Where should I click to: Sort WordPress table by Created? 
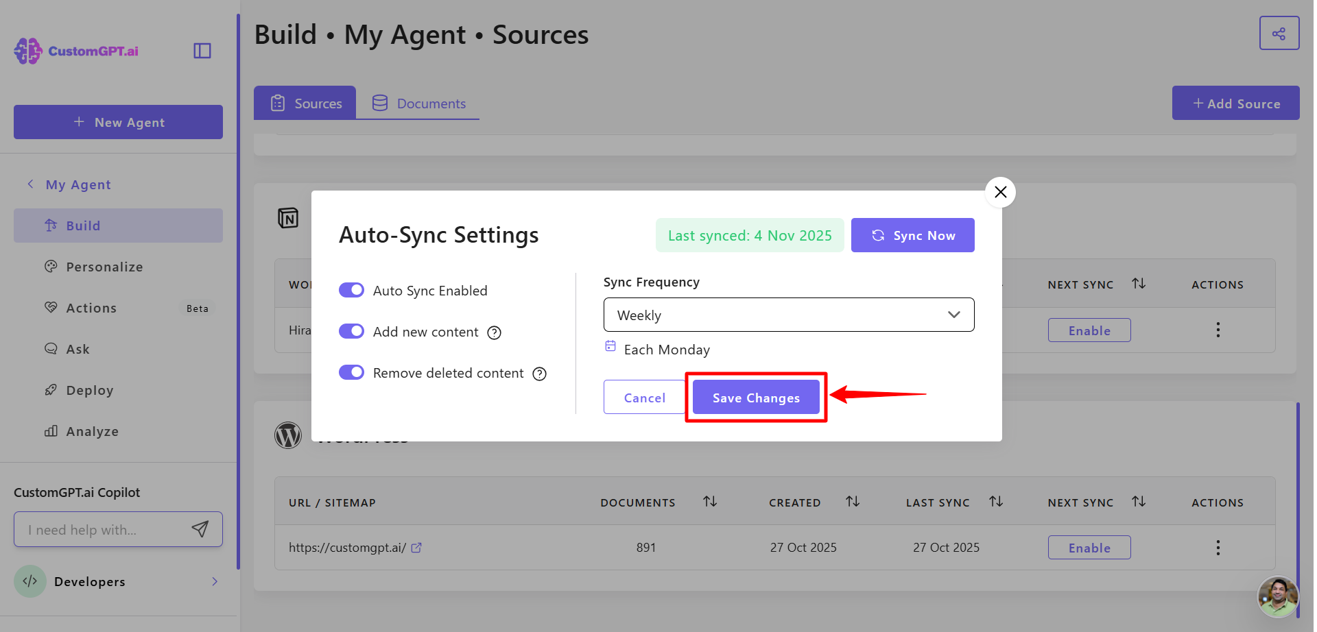853,502
